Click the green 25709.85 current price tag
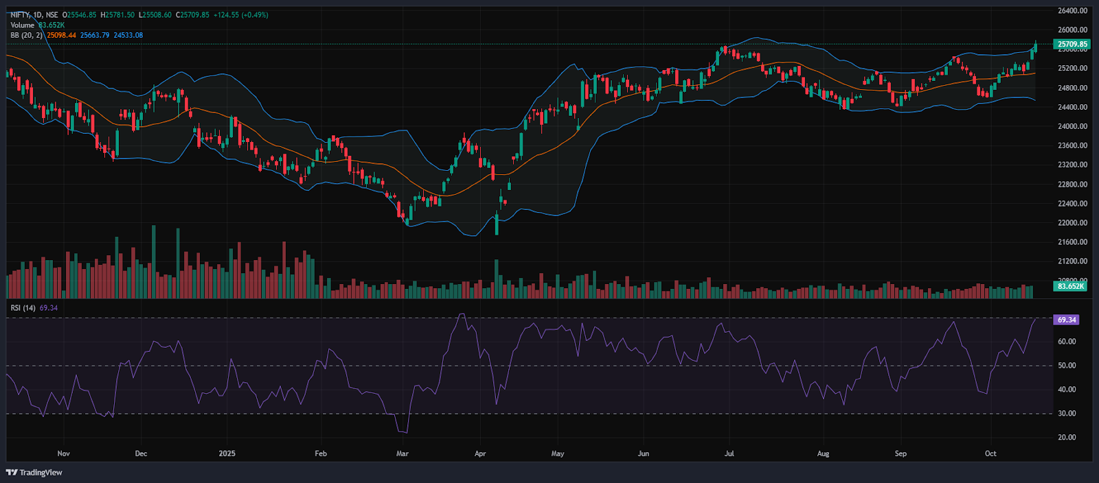The image size is (1099, 483). coord(1072,45)
